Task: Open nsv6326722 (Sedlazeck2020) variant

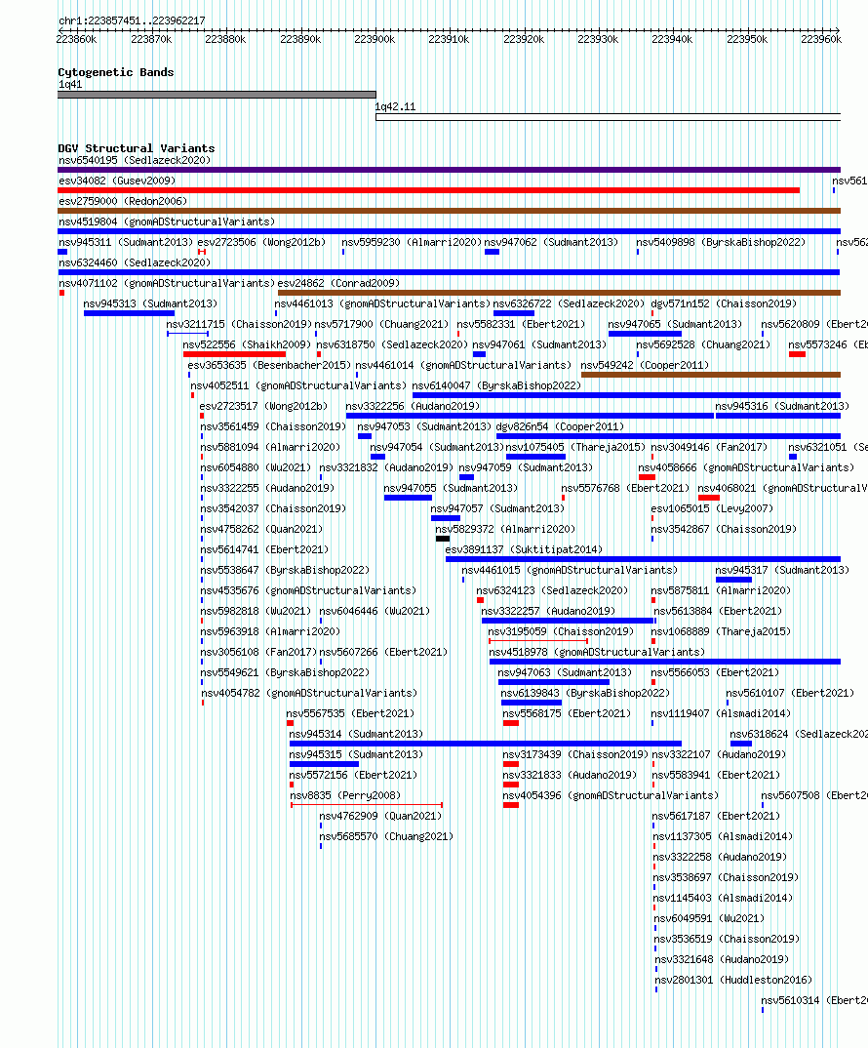Action: pos(570,304)
